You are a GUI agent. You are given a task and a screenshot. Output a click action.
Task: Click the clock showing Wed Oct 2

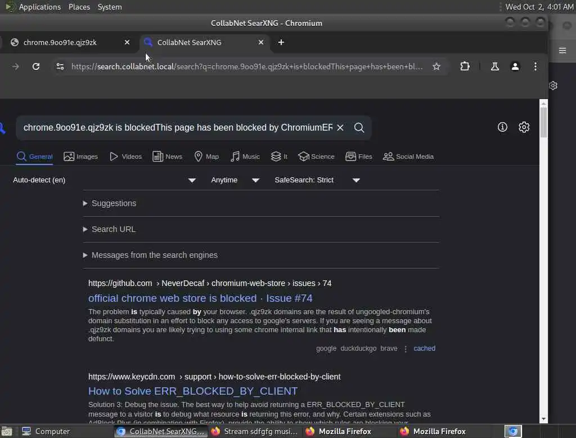tap(539, 7)
